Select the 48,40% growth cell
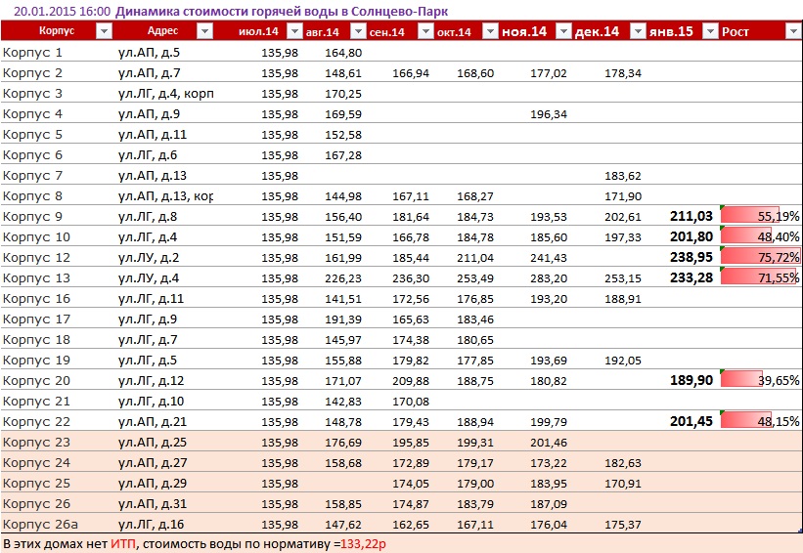Image resolution: width=803 pixels, height=553 pixels. (760, 236)
